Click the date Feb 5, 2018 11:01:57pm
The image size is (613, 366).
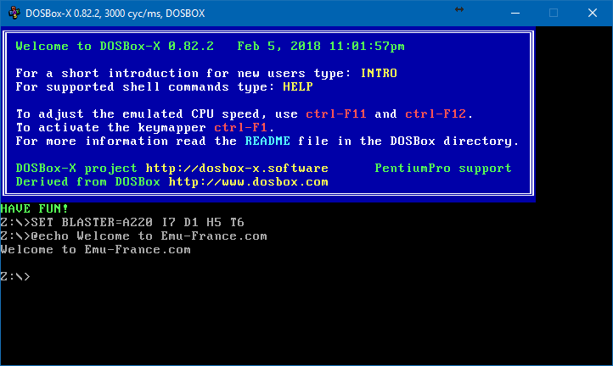pos(321,47)
